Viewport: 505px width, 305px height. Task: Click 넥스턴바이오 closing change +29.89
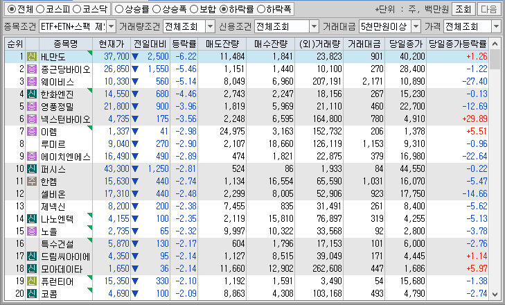pyautogui.click(x=475, y=119)
